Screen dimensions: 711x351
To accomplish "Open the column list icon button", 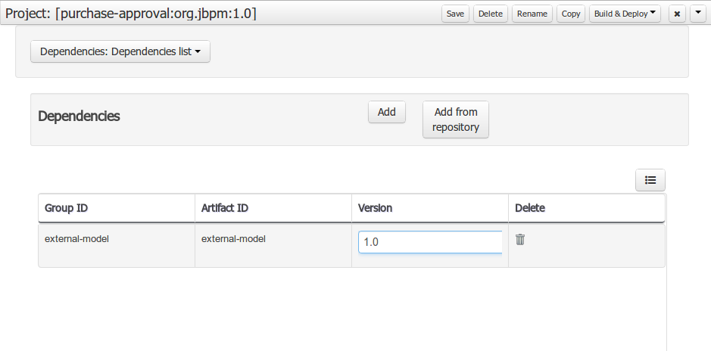I will (650, 180).
